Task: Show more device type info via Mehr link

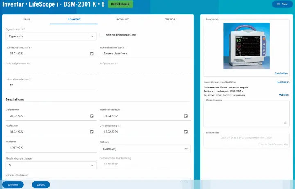Action: click(284, 95)
